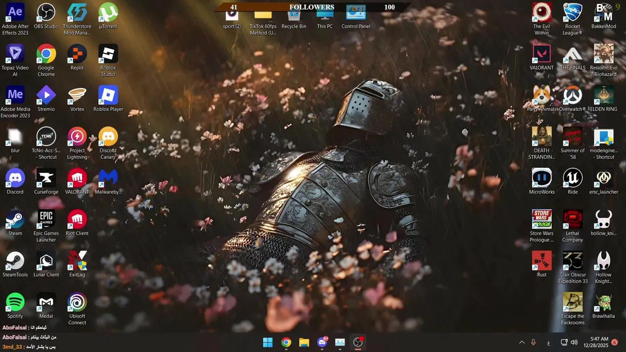This screenshot has width=626, height=352.
Task: Select the ersc_launcher shortcut
Action: tap(604, 182)
